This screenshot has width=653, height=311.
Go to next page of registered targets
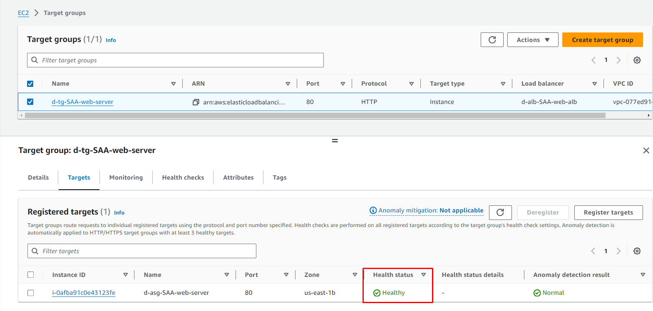click(618, 251)
